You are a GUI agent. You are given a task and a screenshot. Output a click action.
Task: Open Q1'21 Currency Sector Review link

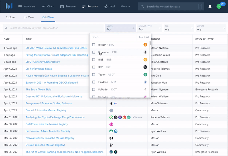[x=43, y=62]
